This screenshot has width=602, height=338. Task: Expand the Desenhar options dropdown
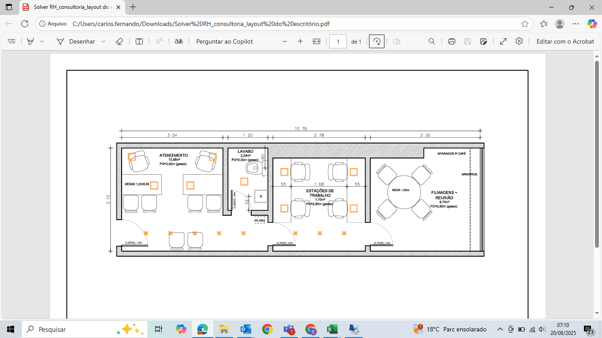coord(104,41)
